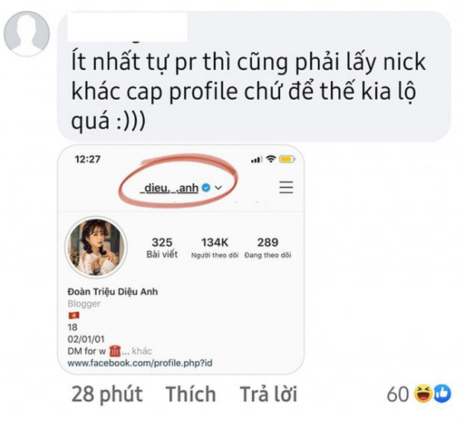Click the blue verified badge
Screen dimensions: 462x431
tap(206, 188)
